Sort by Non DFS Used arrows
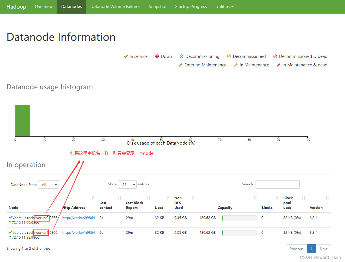The height and width of the screenshot is (262, 345). pos(193,198)
